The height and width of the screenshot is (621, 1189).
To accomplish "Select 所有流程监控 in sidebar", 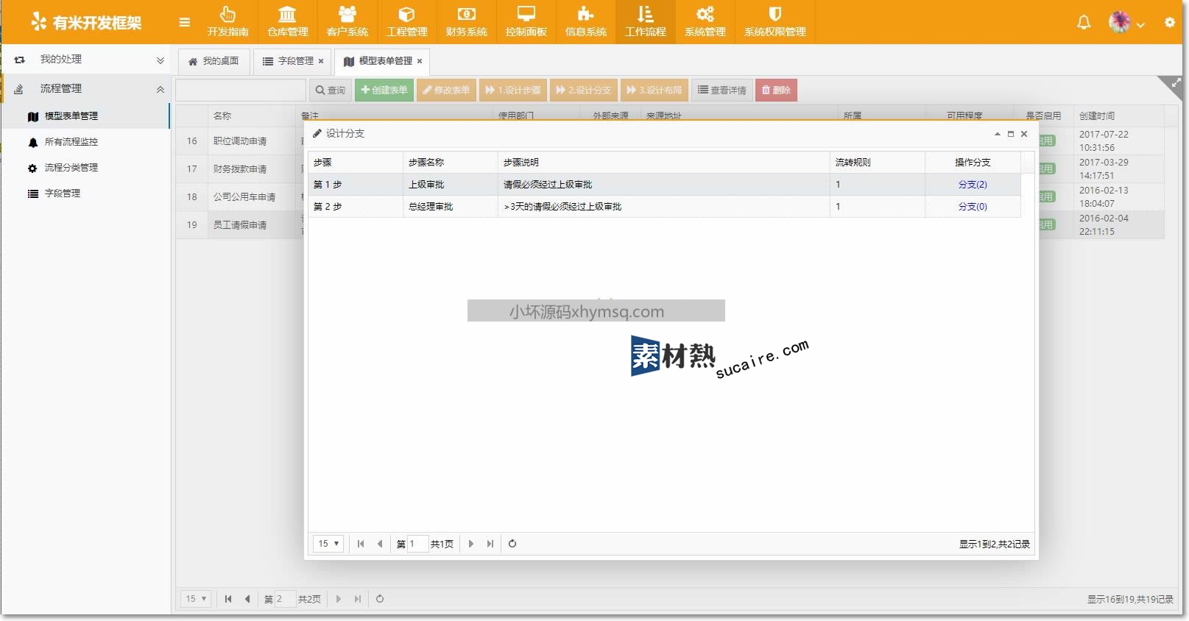I will pyautogui.click(x=71, y=142).
